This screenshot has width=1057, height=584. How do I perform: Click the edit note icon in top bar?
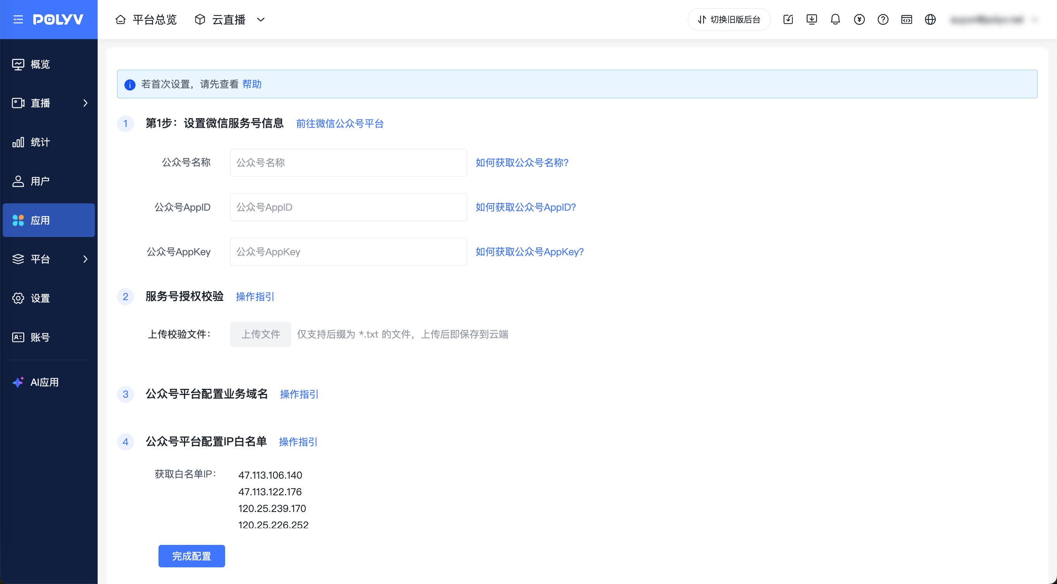tap(788, 19)
